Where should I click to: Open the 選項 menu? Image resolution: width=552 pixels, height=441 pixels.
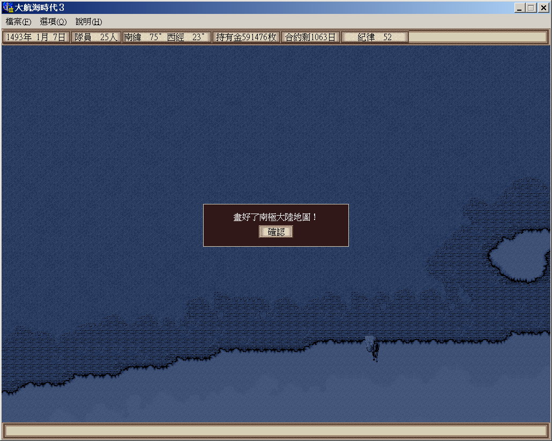pos(53,22)
